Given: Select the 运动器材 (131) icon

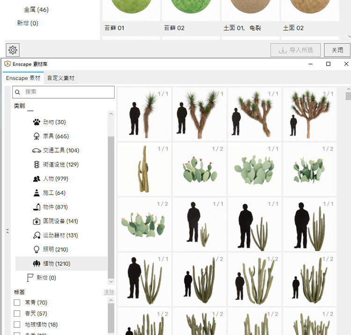Looking at the screenshot, I should click(37, 235).
